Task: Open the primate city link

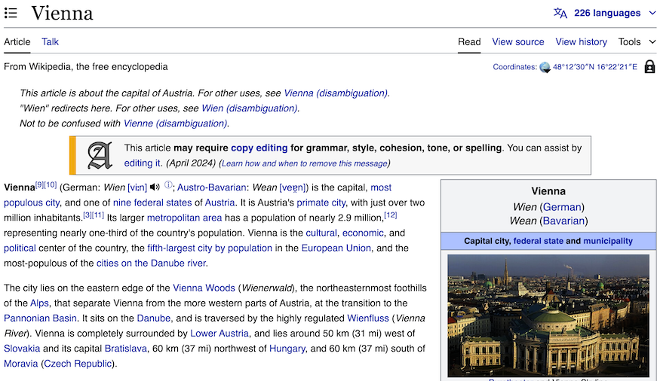Action: pyautogui.click(x=321, y=203)
